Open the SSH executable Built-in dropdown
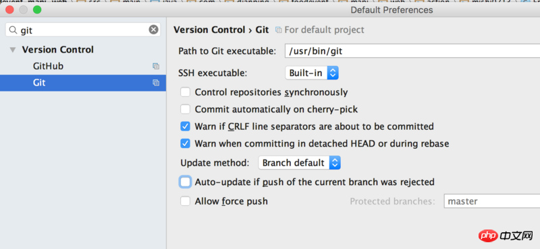Screen dimensions: 540x249 (x=312, y=73)
